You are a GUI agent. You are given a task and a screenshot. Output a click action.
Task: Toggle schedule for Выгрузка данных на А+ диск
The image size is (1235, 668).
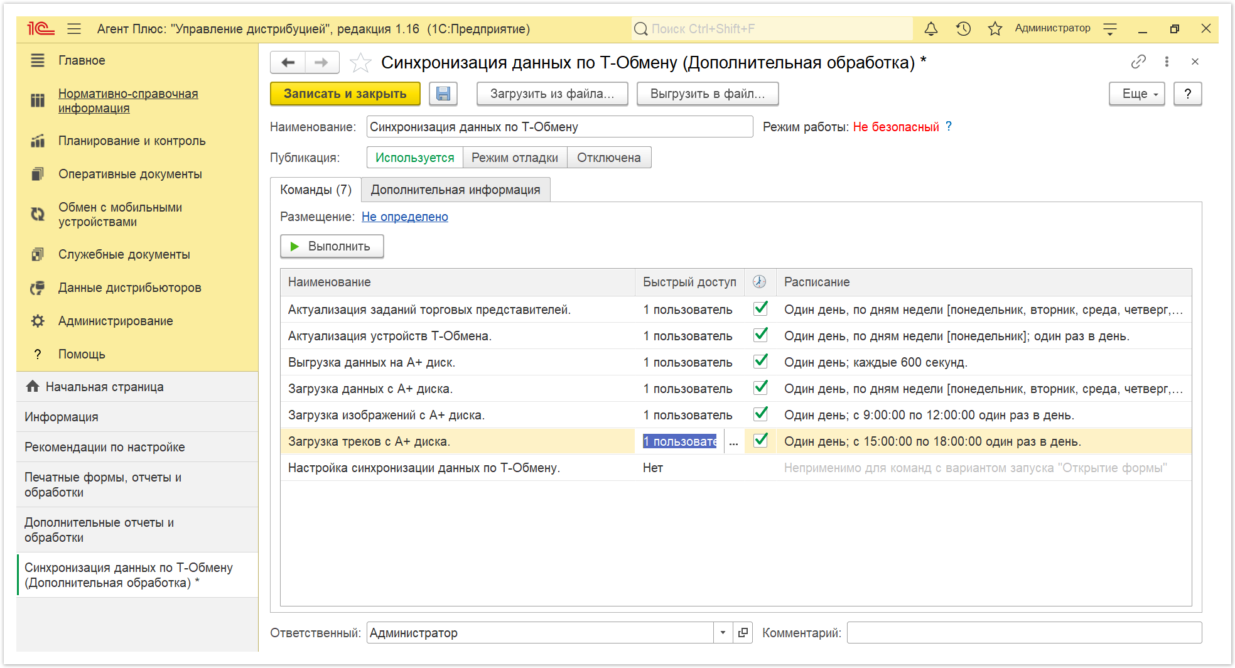point(760,361)
